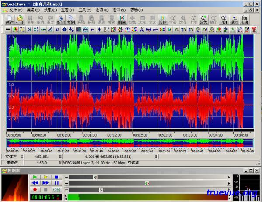Image resolution: width=262 pixels, height=202 pixels.
Task: Click the gray stop-recording button
Action: tap(45, 190)
